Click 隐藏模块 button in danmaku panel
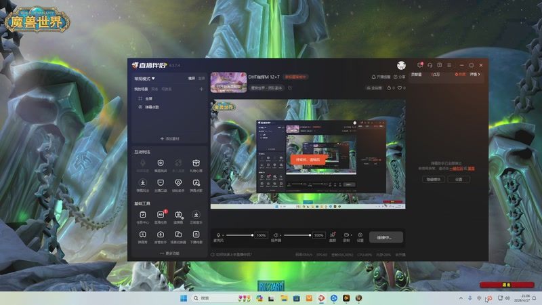The width and height of the screenshot is (542, 305). pos(434,179)
